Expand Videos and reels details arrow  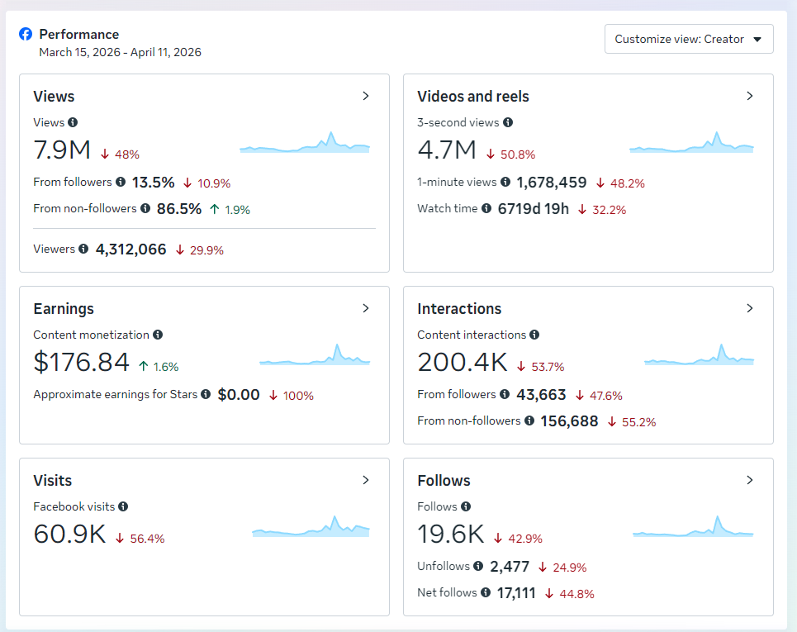pos(750,96)
